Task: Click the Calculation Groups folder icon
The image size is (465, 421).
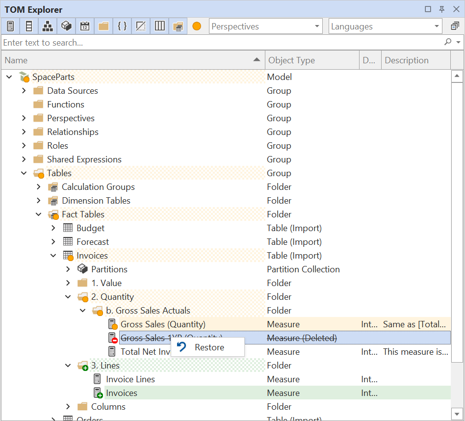Action: coord(53,187)
